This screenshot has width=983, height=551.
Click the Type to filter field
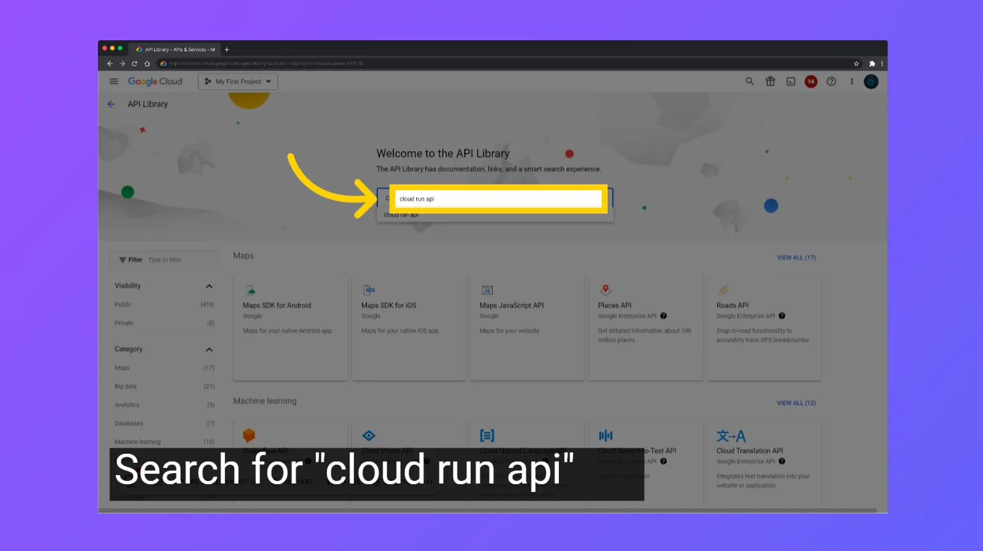point(165,260)
